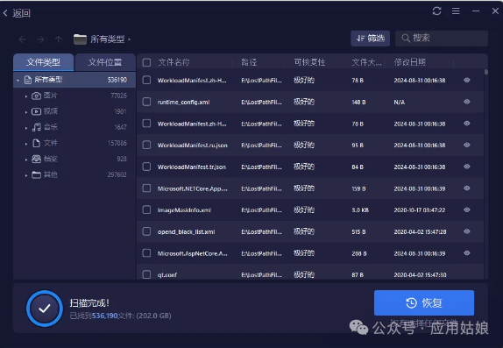Preview WorkloadManifest.ru.json with its eye icon

point(467,146)
